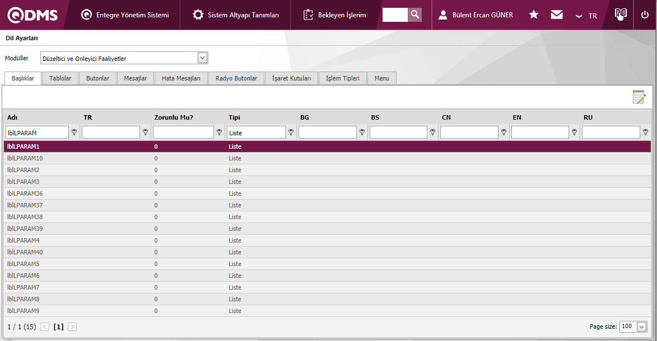Viewport: 657px width, 341px height.
Task: Switch to the Butonlar tab
Action: tap(97, 78)
